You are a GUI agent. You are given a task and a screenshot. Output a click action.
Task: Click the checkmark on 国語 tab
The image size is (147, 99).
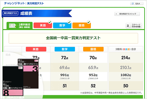(x=89, y=22)
